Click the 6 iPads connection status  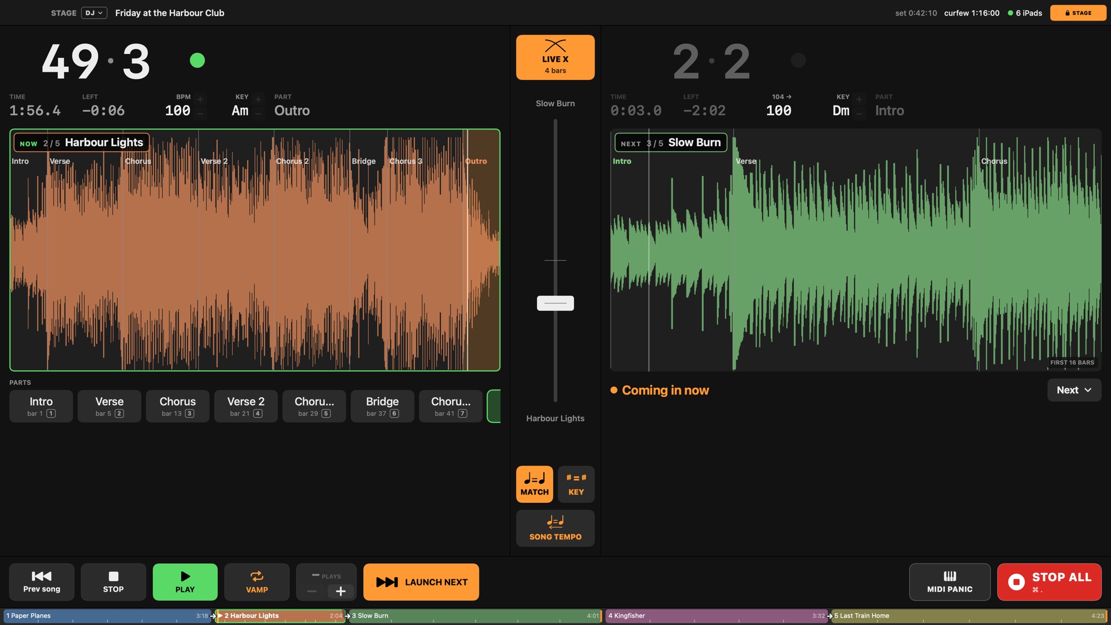[x=1025, y=13]
